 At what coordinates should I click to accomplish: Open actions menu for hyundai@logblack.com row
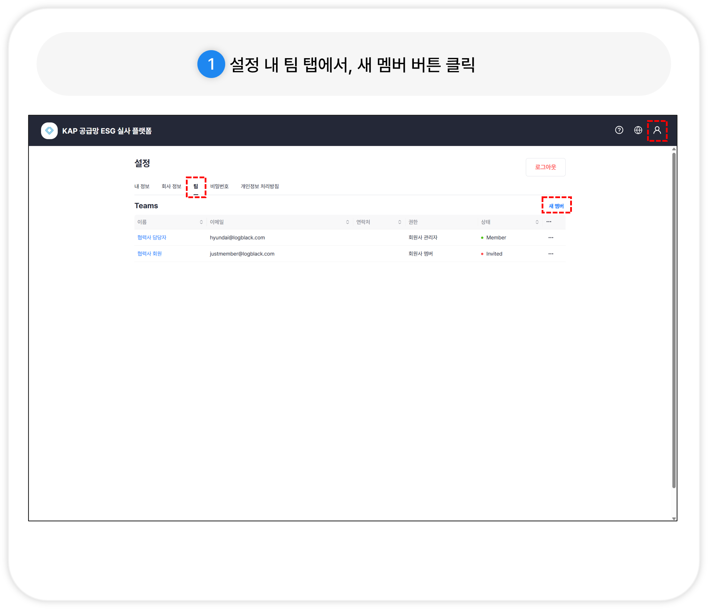[550, 238]
